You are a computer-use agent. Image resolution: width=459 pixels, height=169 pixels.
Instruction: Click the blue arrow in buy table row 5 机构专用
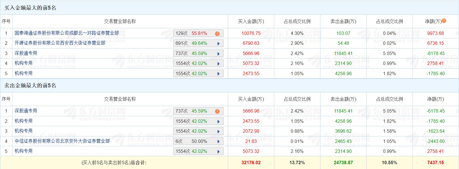(x=218, y=74)
